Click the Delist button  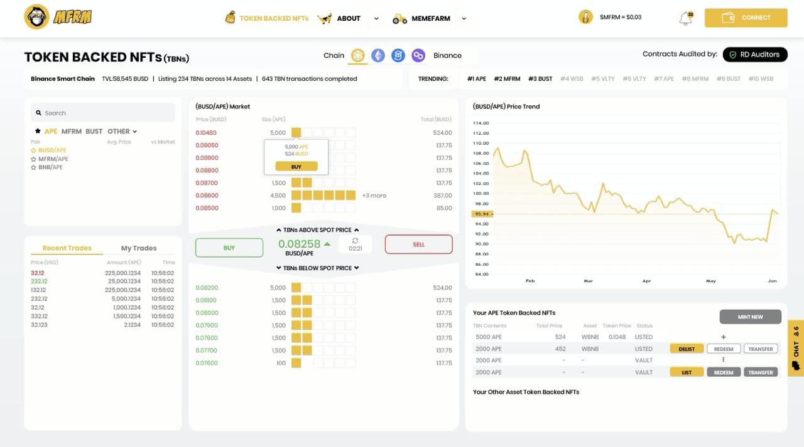click(687, 349)
